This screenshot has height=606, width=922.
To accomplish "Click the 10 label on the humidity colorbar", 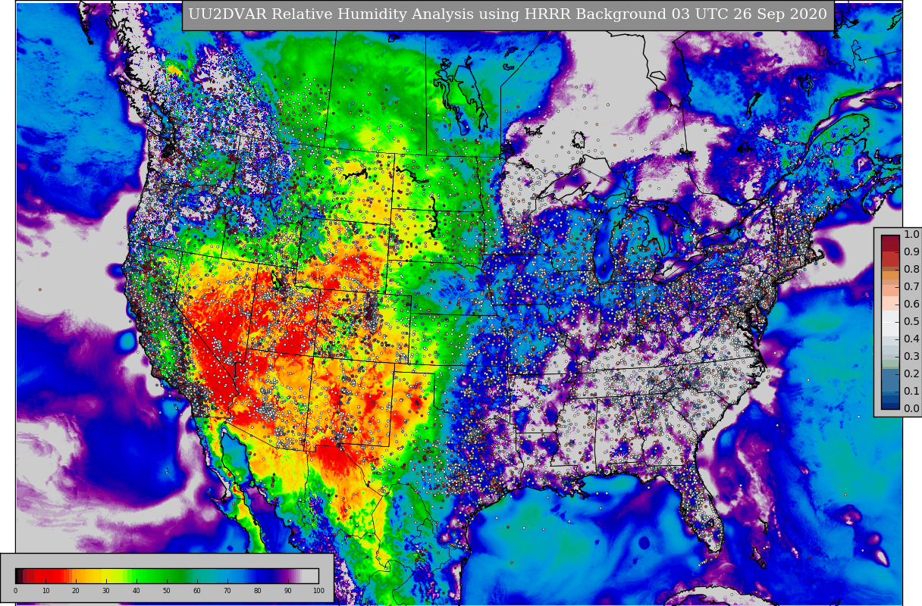I will click(x=45, y=591).
